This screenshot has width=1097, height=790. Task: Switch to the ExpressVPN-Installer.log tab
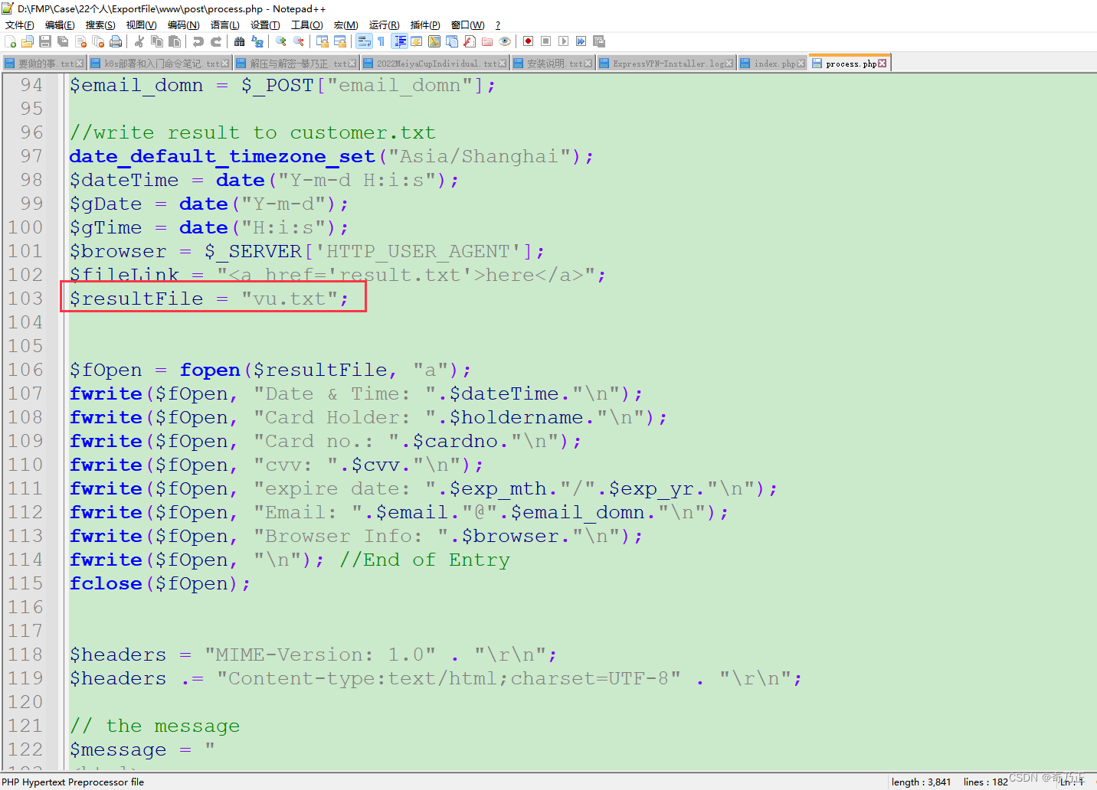click(665, 64)
